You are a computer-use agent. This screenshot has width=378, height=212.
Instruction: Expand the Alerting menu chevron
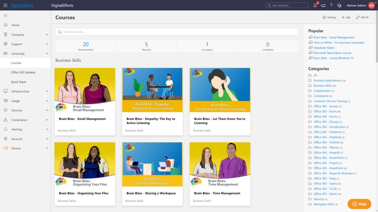pyautogui.click(x=47, y=129)
